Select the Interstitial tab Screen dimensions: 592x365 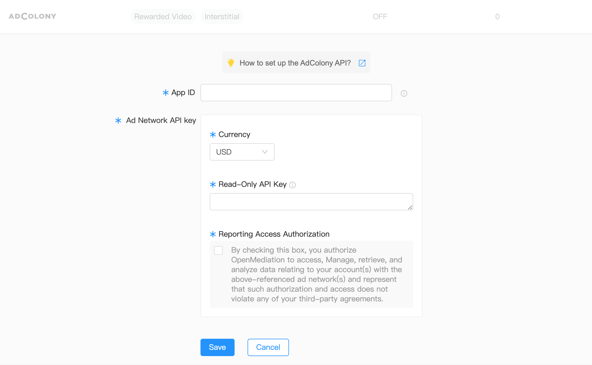222,17
